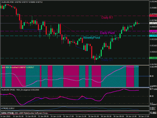Click the 0.661999 RSX scale value
Image resolution: width=157 pixels, height=118 pixels.
coord(153,67)
